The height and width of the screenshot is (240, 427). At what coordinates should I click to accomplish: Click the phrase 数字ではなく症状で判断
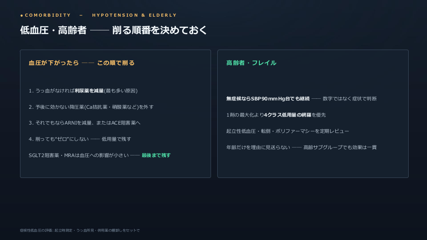350,98
